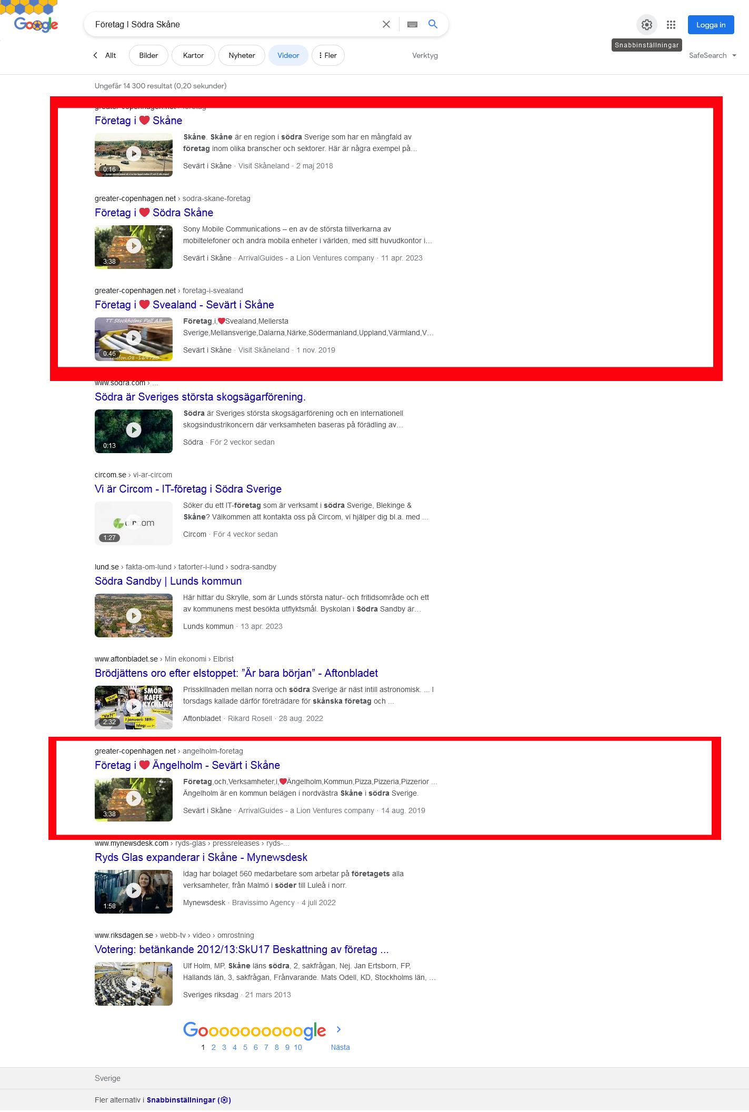Go to results page 7
Image resolution: width=749 pixels, height=1112 pixels.
pyautogui.click(x=266, y=1047)
